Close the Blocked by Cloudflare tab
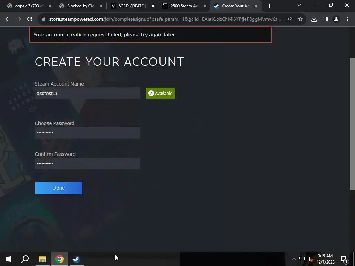Image resolution: width=355 pixels, height=266 pixels. click(101, 6)
